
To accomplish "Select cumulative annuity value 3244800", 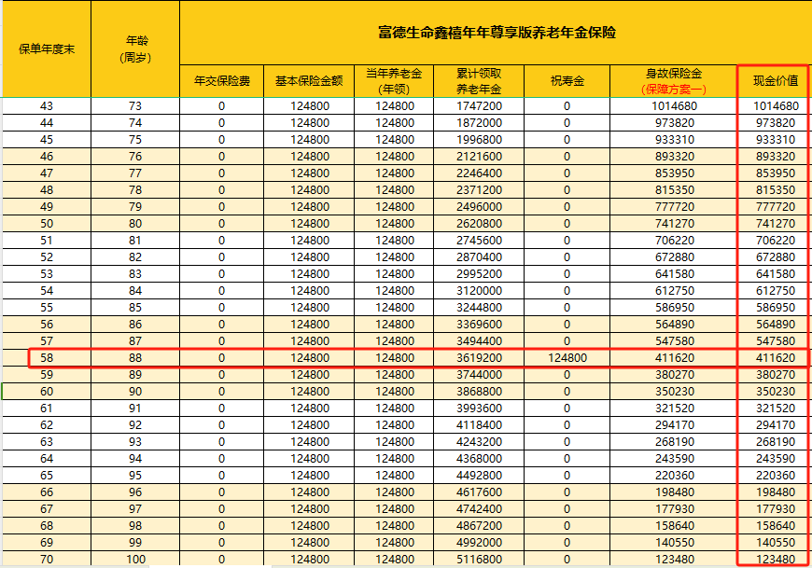I will tap(479, 307).
